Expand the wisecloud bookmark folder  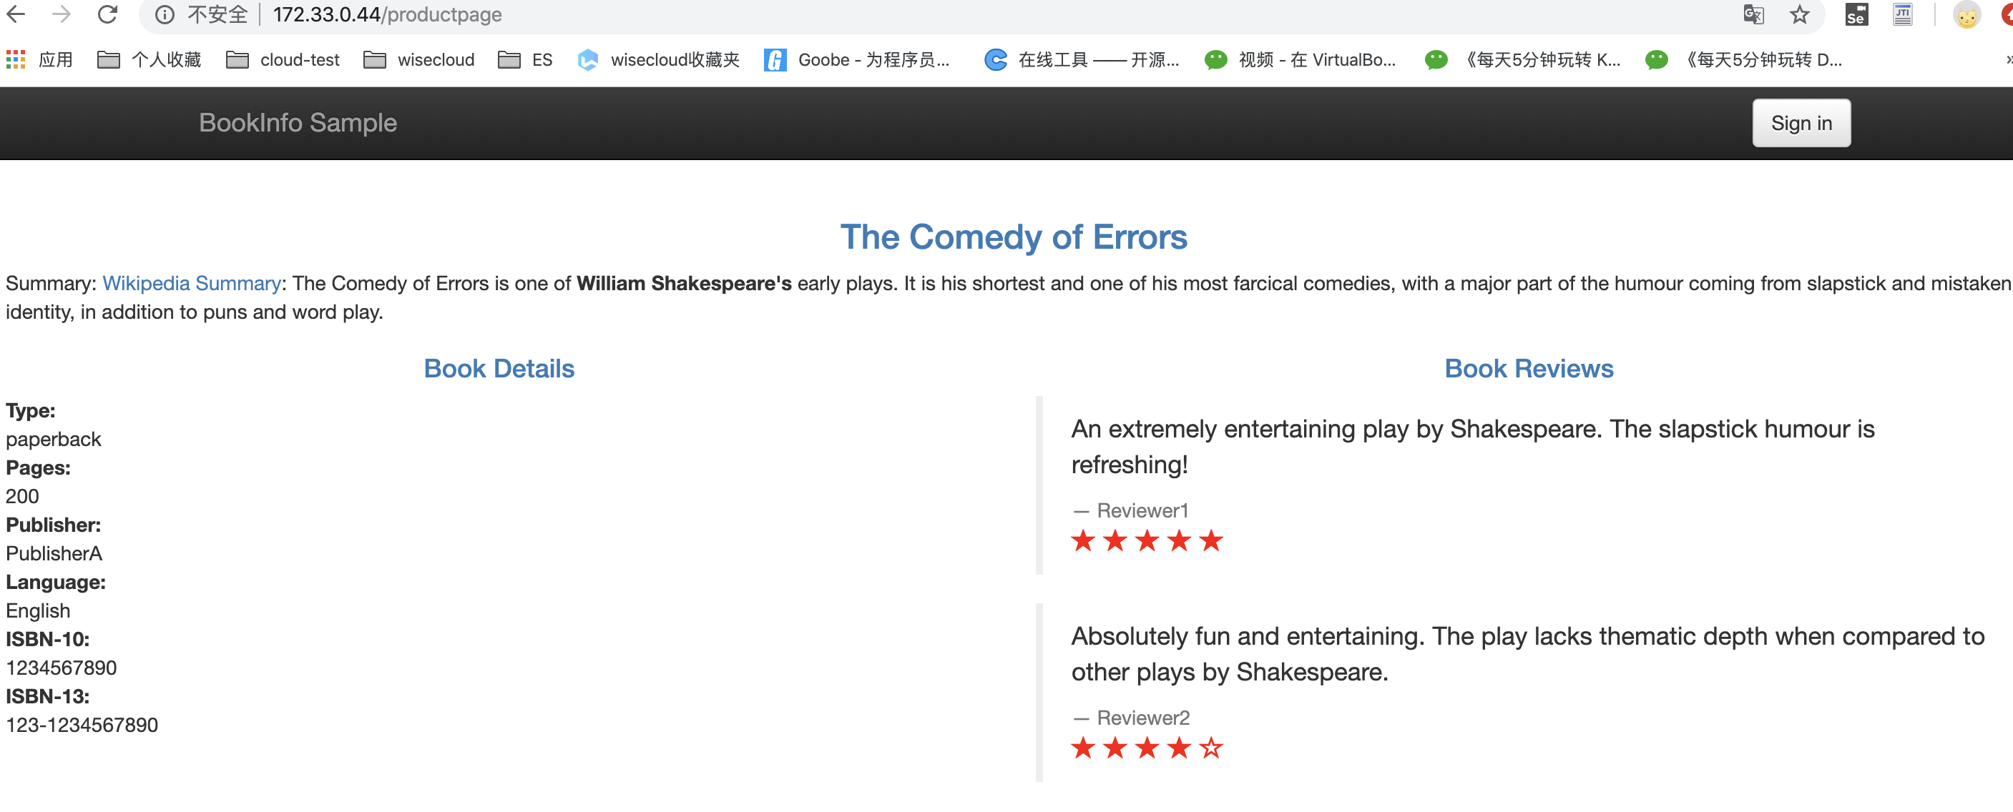419,59
